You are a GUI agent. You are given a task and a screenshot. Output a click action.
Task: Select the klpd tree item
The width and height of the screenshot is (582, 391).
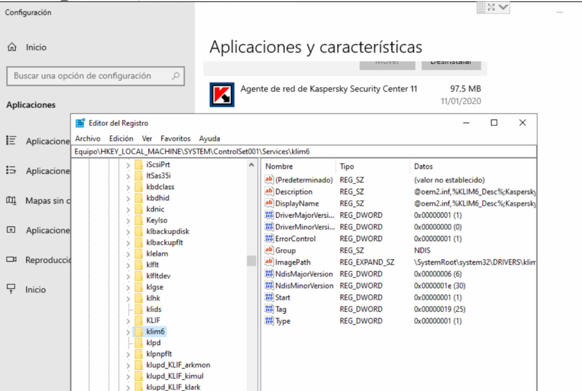[153, 343]
